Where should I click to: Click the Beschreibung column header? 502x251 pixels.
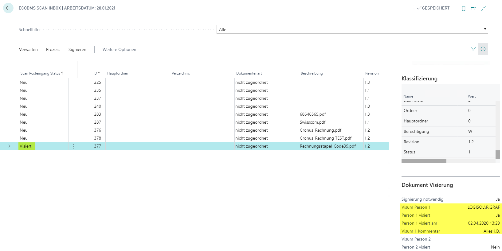click(312, 73)
